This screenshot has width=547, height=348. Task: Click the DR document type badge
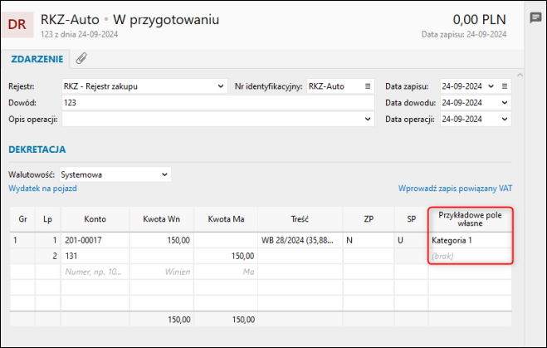17,24
